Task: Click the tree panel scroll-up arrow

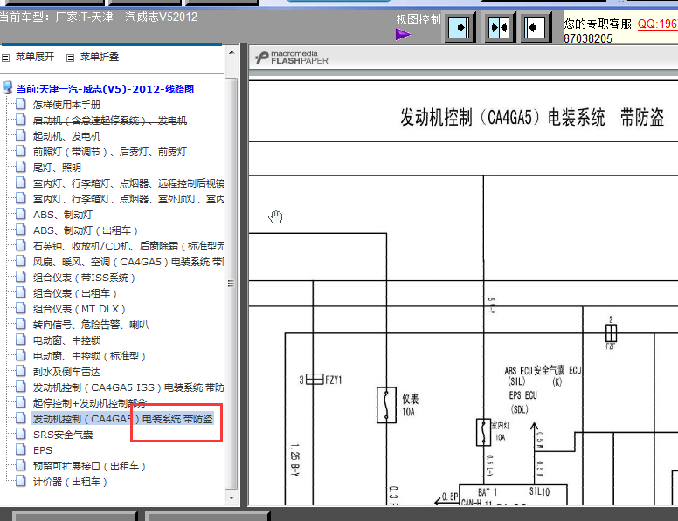Action: click(232, 52)
